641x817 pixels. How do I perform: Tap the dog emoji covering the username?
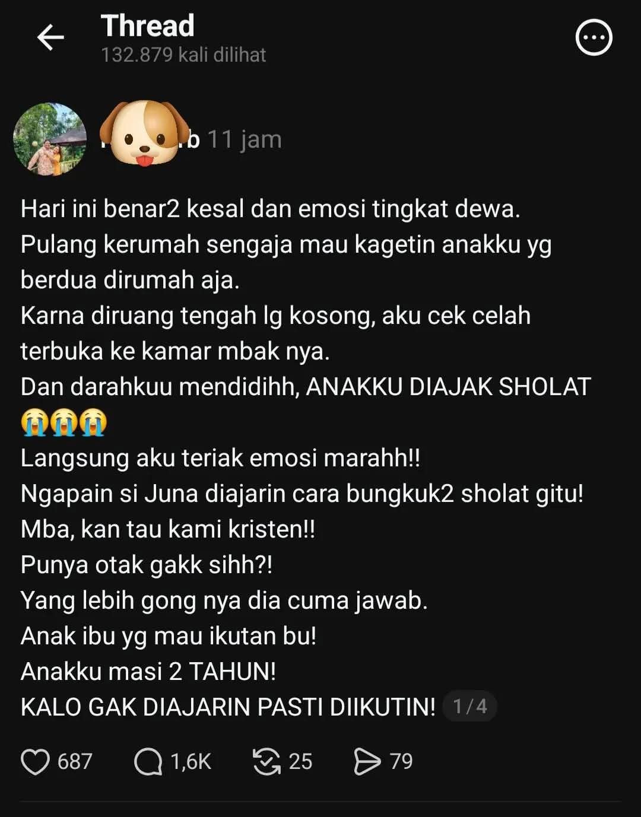point(144,132)
